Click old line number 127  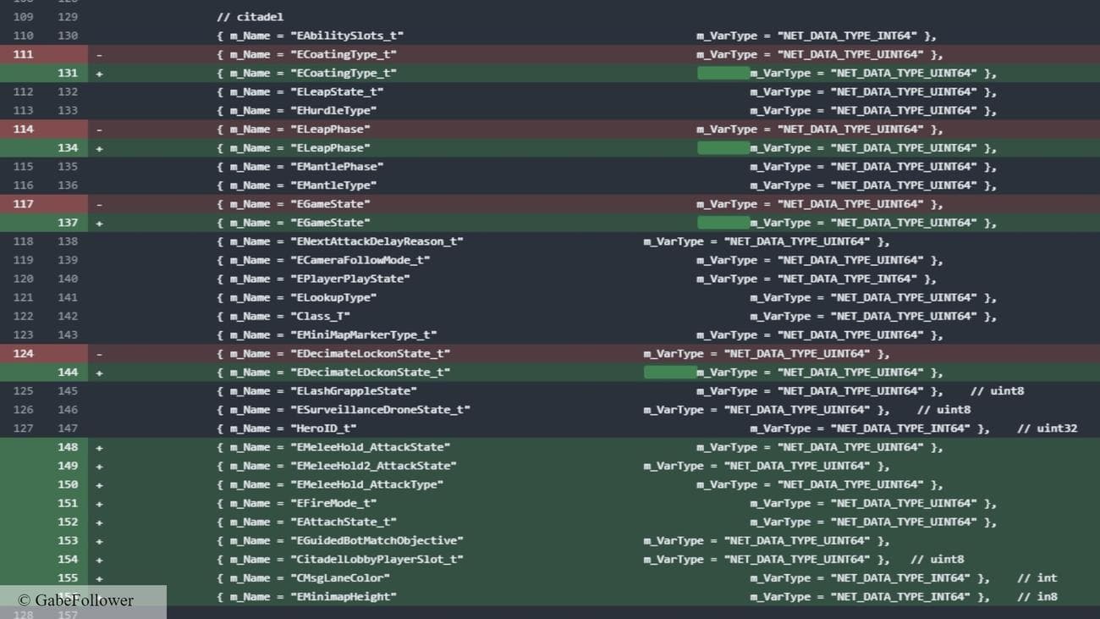(x=24, y=428)
